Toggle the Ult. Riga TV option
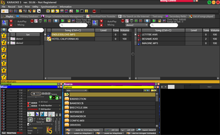The width and height of the screenshot is (220, 135). coord(38,119)
